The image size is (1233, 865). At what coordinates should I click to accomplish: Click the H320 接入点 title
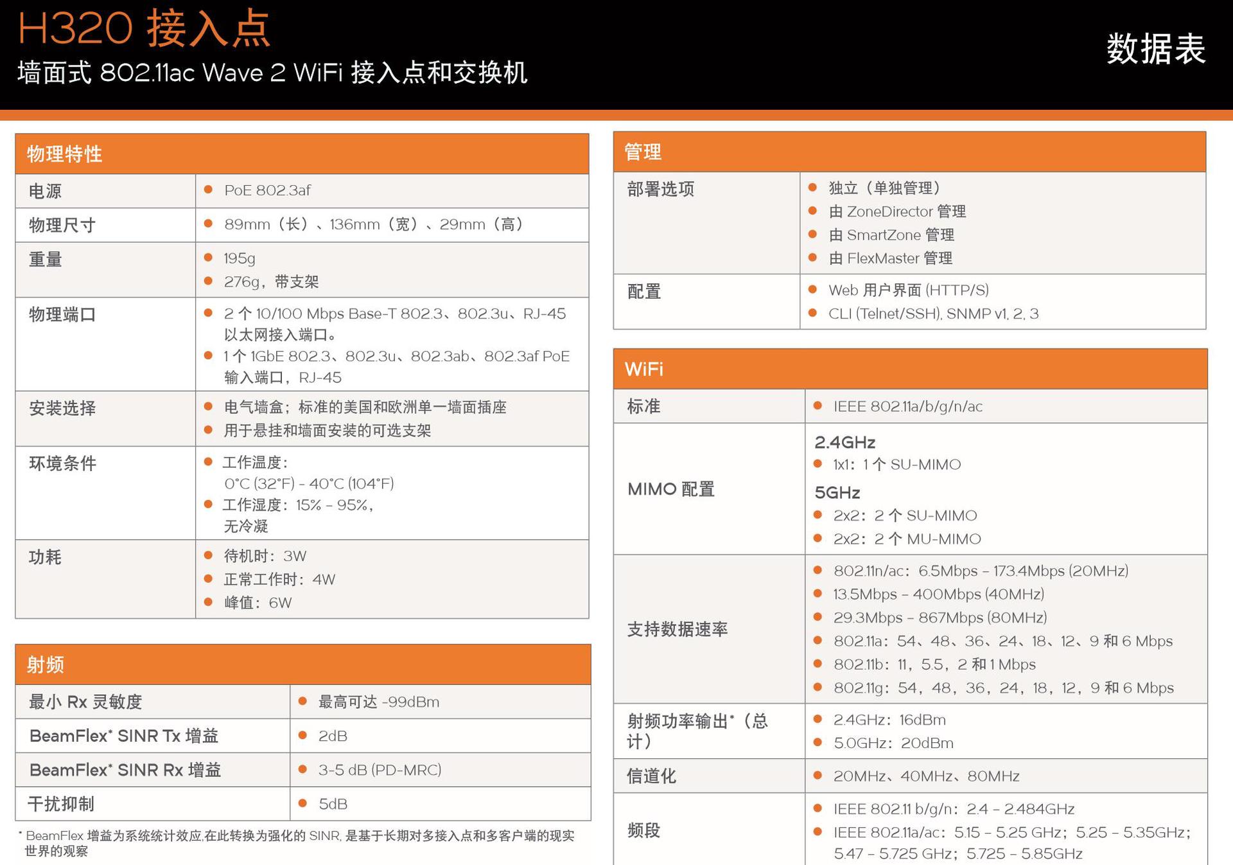coord(144,28)
